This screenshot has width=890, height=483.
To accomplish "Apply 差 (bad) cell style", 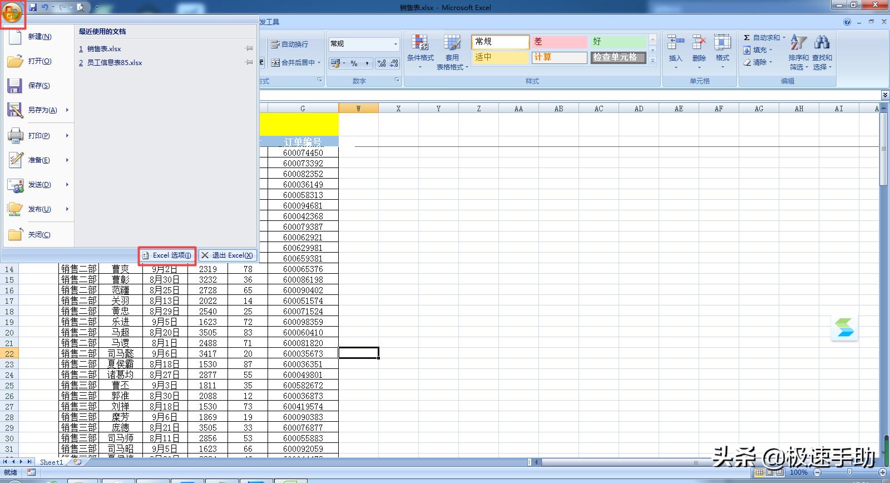I will point(560,42).
